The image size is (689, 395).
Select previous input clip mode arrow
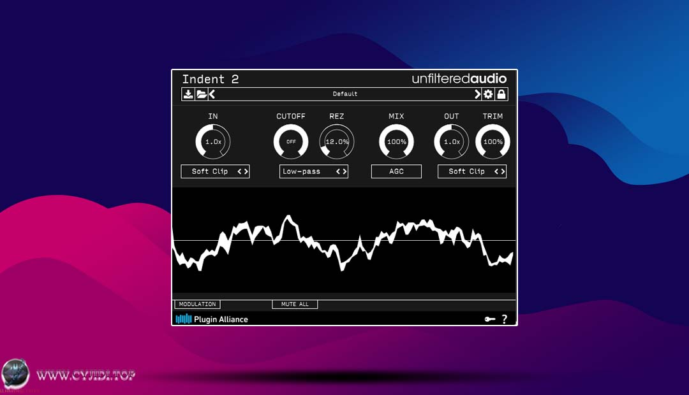(240, 171)
